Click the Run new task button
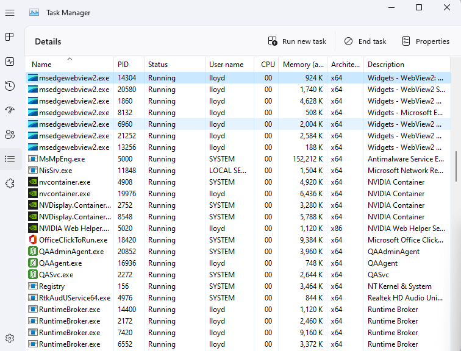Image resolution: width=461 pixels, height=351 pixels. point(297,41)
